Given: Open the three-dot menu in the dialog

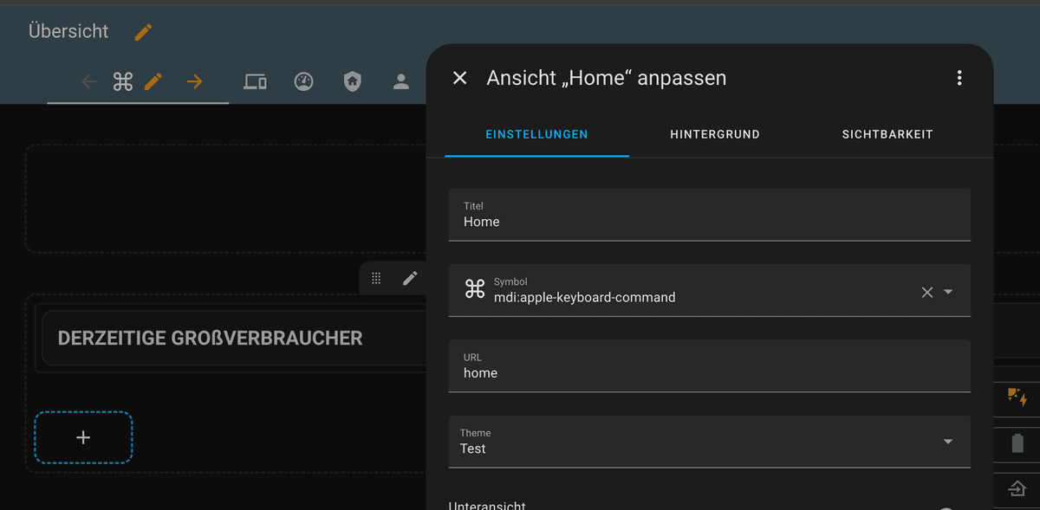Looking at the screenshot, I should (x=959, y=77).
